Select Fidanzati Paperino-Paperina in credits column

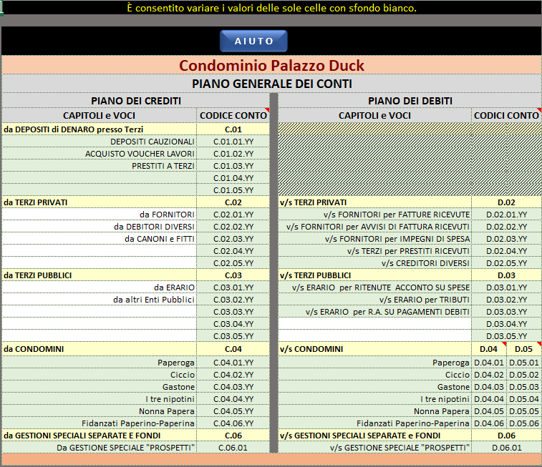[x=100, y=423]
